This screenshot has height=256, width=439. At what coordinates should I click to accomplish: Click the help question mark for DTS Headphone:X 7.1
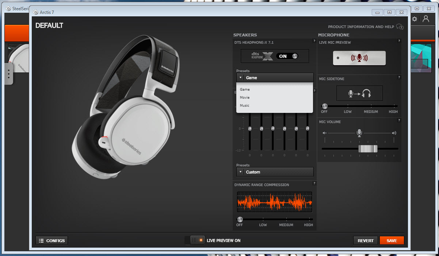click(x=314, y=41)
